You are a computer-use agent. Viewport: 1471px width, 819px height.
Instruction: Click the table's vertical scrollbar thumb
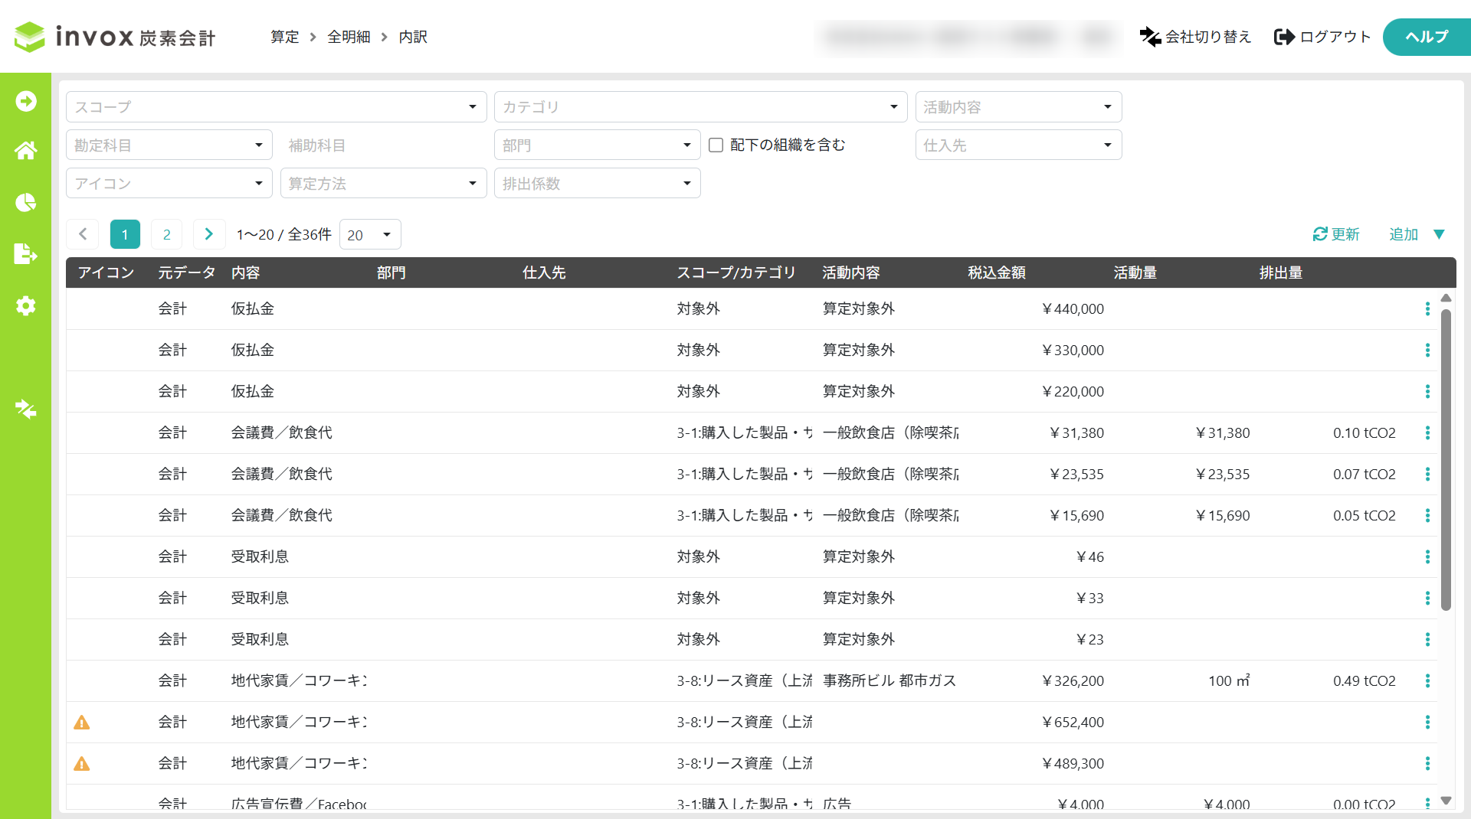[1446, 459]
